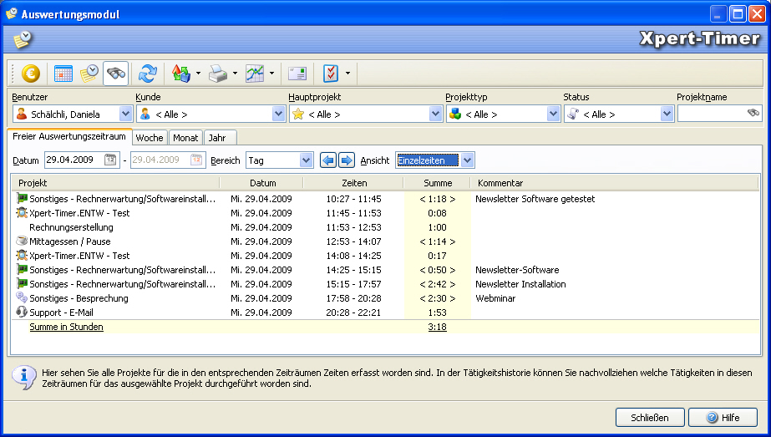Sort by the Summe column header

(437, 183)
